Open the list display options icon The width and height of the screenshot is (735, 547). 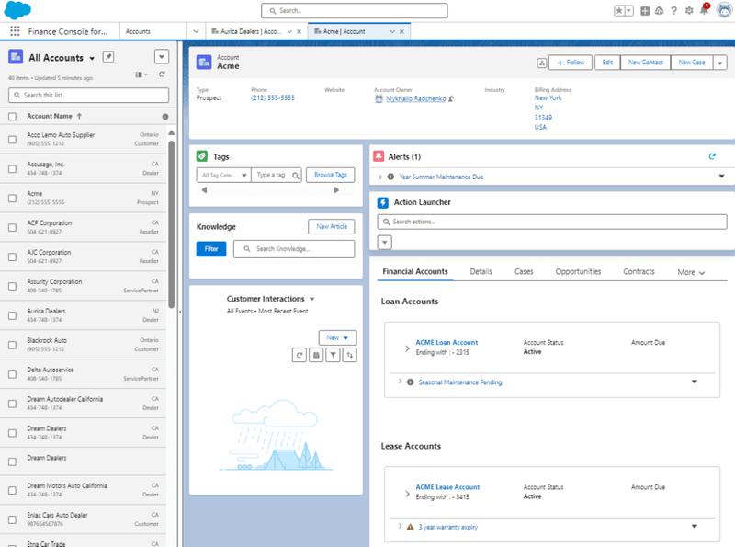[x=141, y=74]
